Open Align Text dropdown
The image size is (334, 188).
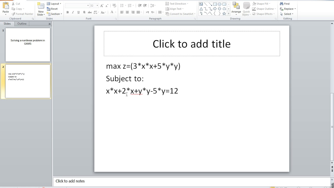(x=174, y=9)
